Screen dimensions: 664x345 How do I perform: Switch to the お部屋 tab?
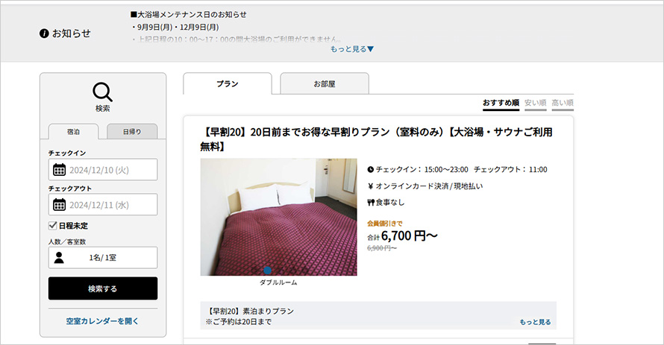point(324,84)
